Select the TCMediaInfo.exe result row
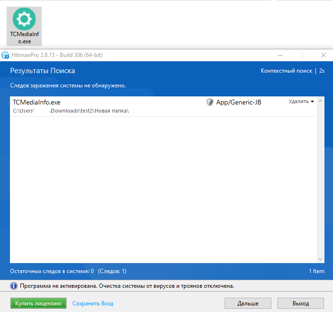Viewport: 333px width, 312px height. (x=163, y=106)
